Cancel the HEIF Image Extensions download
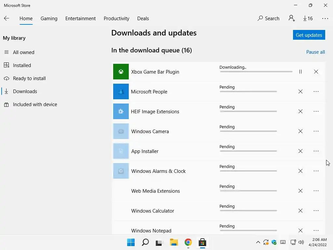333x250 pixels. click(x=300, y=111)
